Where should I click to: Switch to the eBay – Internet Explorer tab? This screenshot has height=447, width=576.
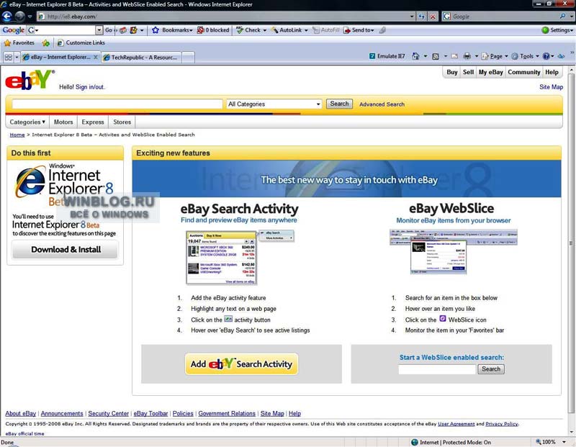tap(57, 58)
